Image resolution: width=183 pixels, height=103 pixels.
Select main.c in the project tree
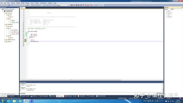[x=13, y=21]
